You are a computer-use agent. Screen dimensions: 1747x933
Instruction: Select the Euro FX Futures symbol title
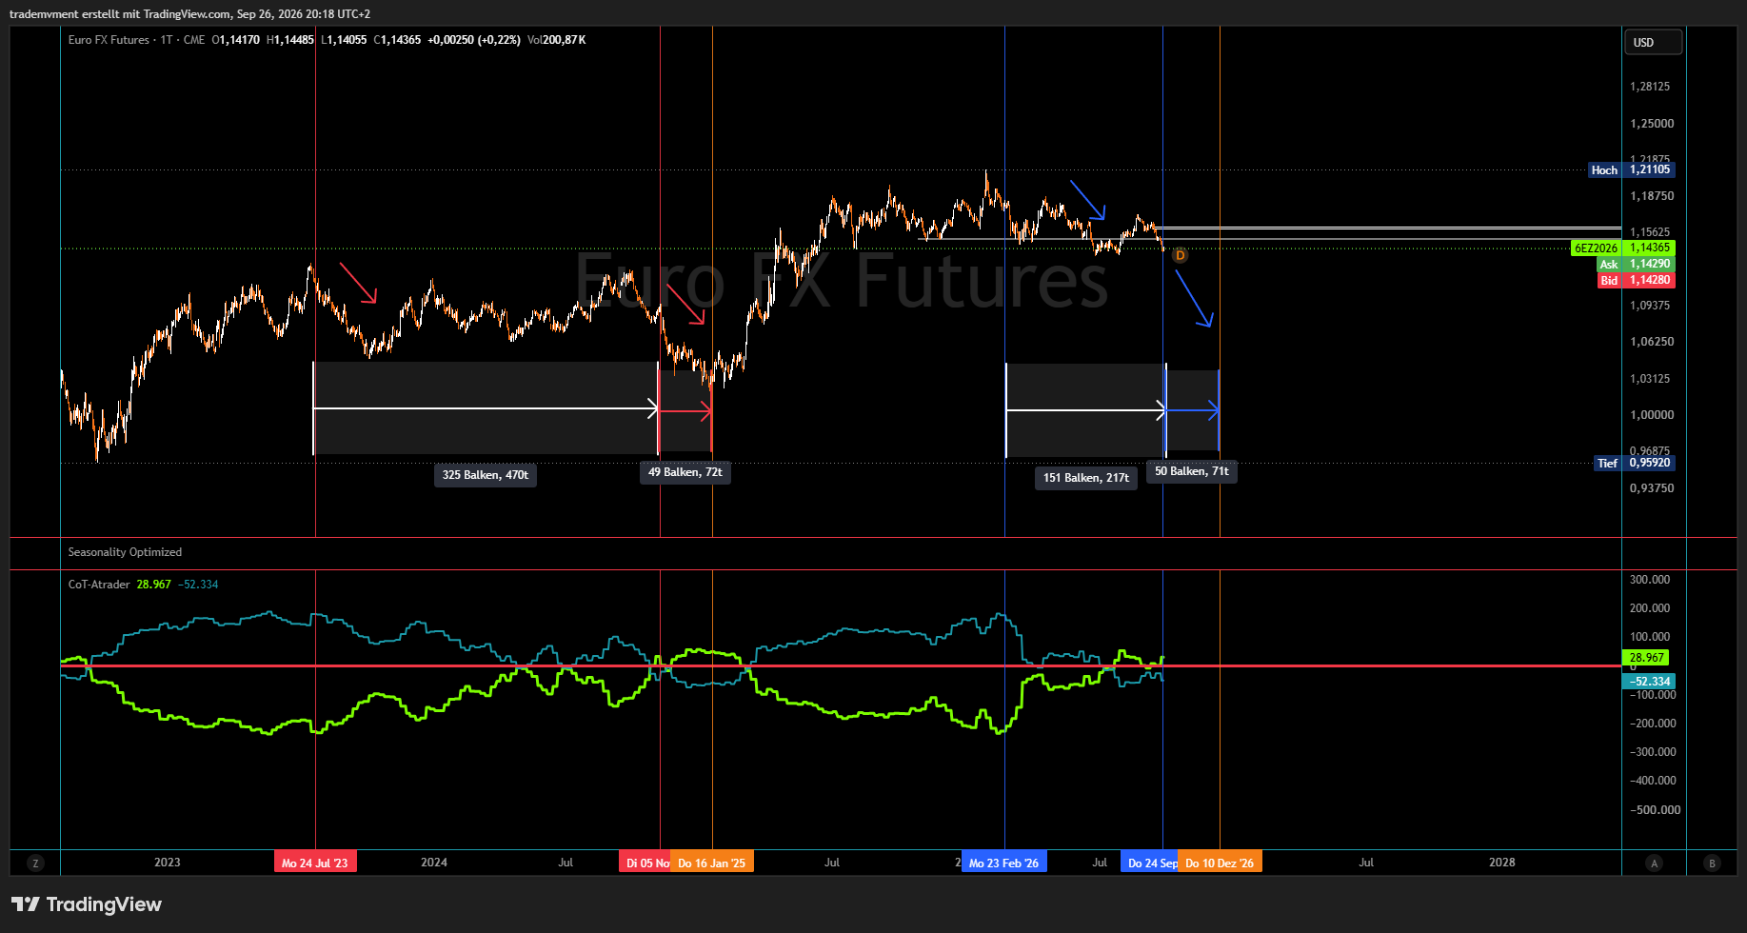coord(109,40)
